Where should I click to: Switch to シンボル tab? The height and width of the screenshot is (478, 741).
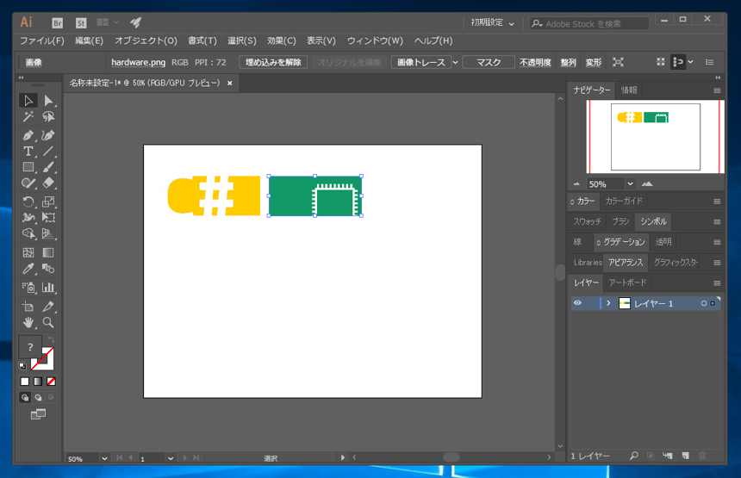coord(653,221)
